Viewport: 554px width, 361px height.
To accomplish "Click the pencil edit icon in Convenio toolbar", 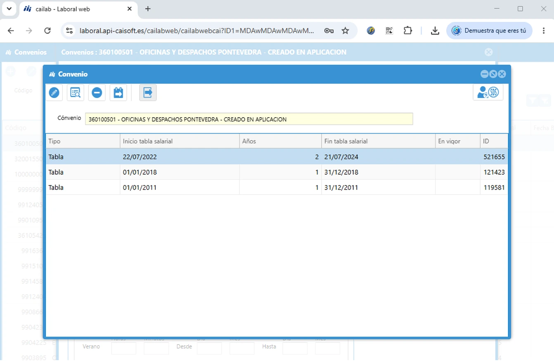I will click(x=54, y=93).
